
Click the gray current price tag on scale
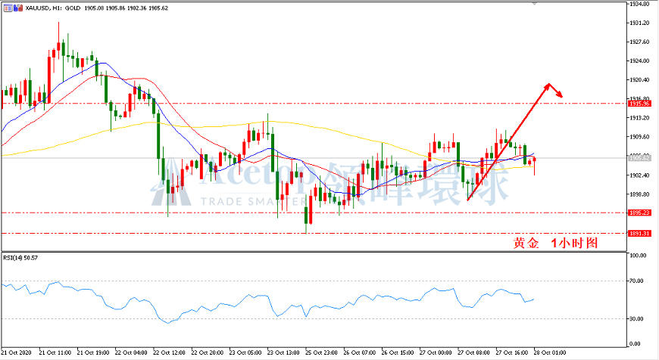pos(639,158)
